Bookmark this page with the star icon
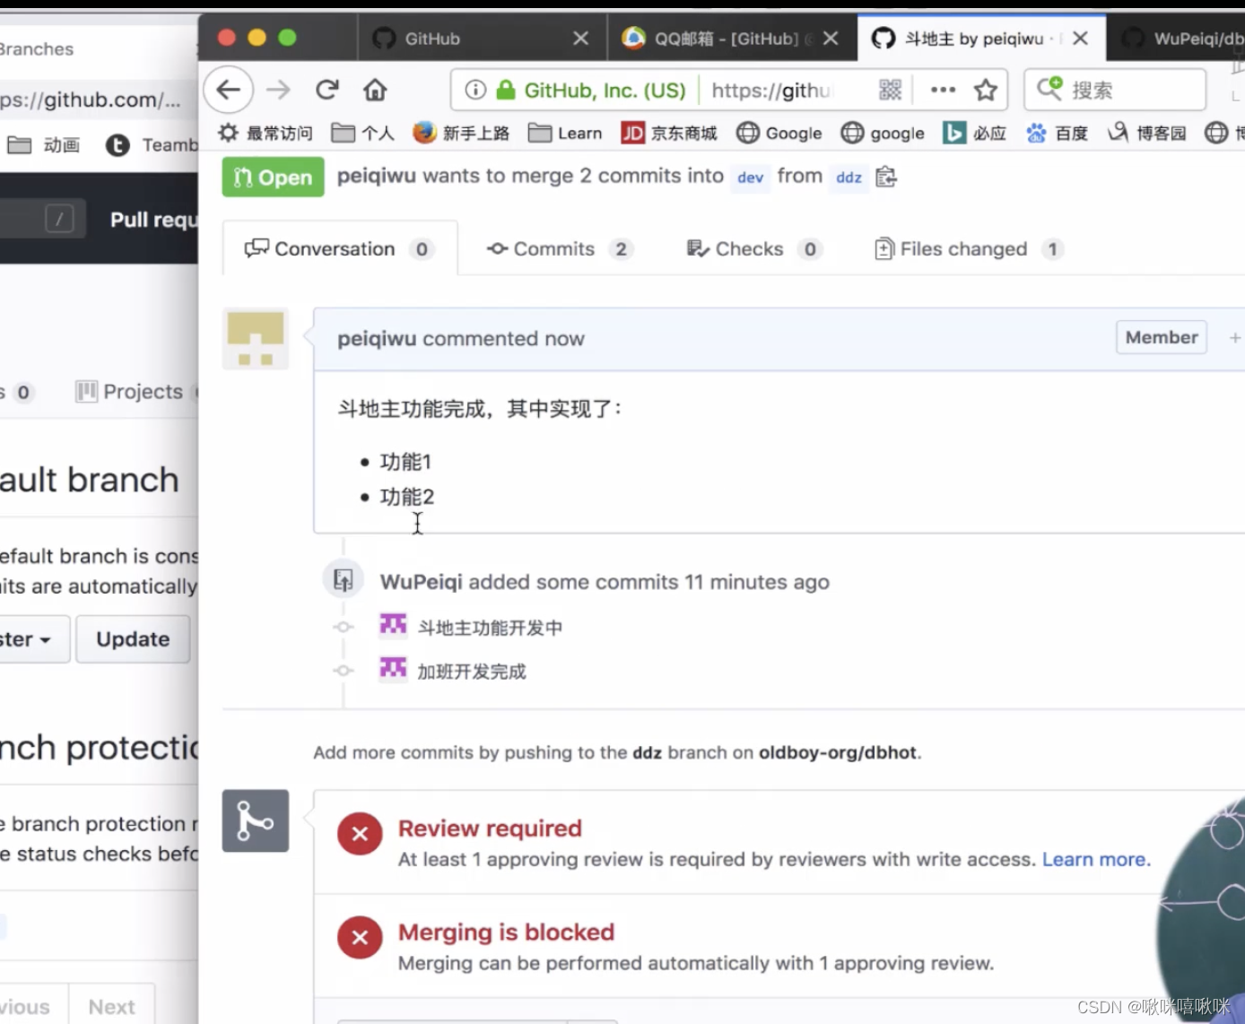 click(x=986, y=90)
